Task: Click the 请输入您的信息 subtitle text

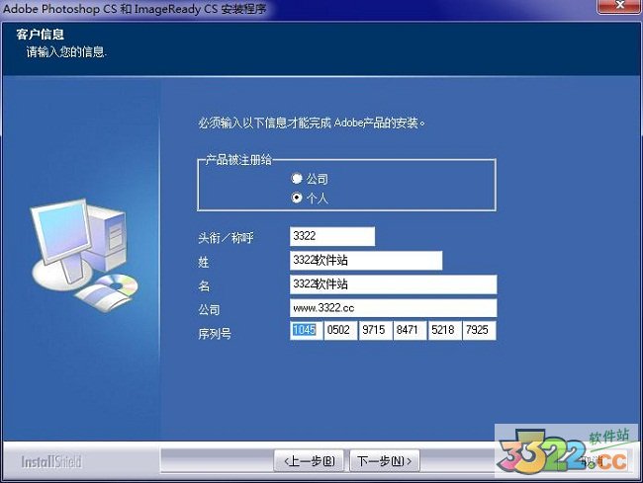Action: click(x=66, y=52)
